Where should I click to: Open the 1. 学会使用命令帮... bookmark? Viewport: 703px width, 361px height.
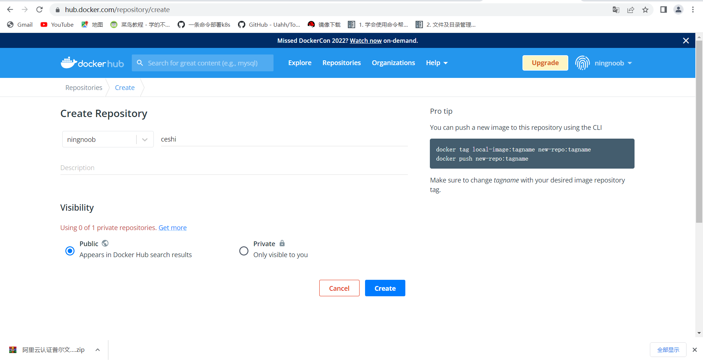pyautogui.click(x=378, y=25)
